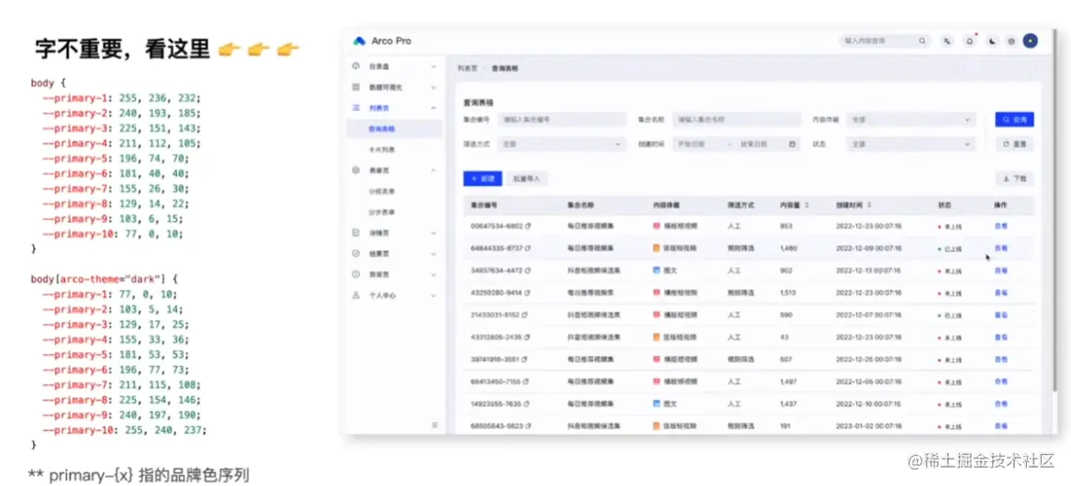Open the 状态 filter dropdown
Screen dimensions: 1071x486
[x=910, y=145]
